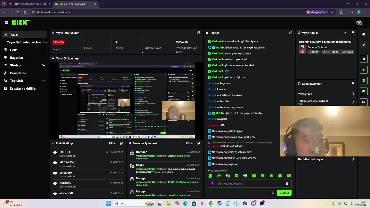Toggle the clipboard panel in right sidebar
The width and height of the screenshot is (370, 208).
coord(364,80)
